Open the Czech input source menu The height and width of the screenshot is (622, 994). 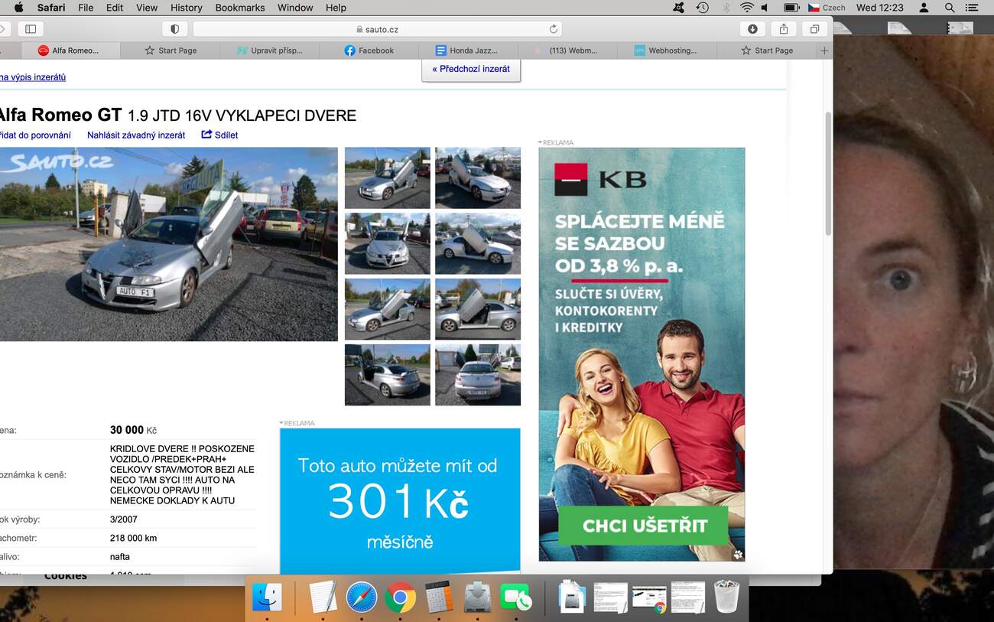pos(827,8)
